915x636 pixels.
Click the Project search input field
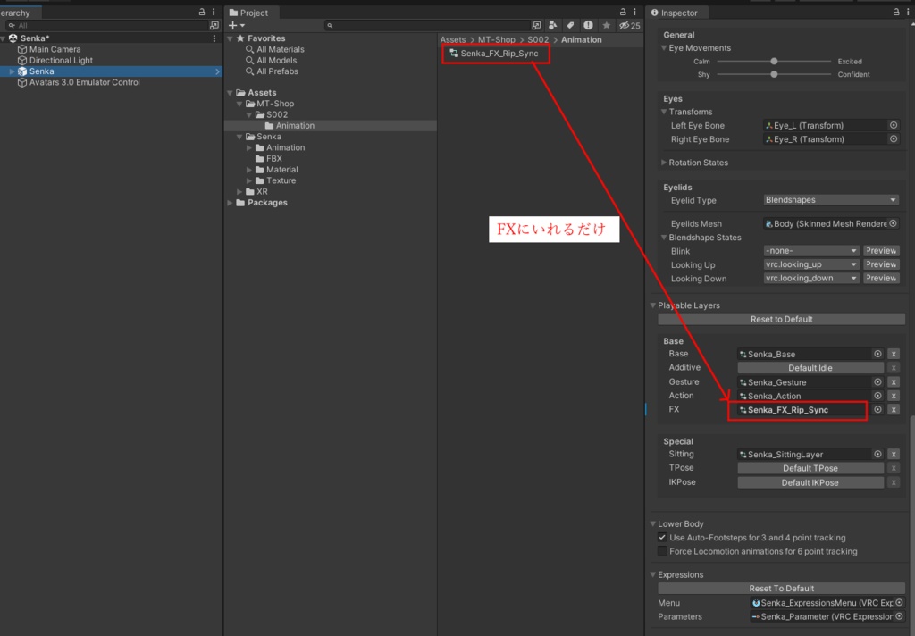(426, 25)
